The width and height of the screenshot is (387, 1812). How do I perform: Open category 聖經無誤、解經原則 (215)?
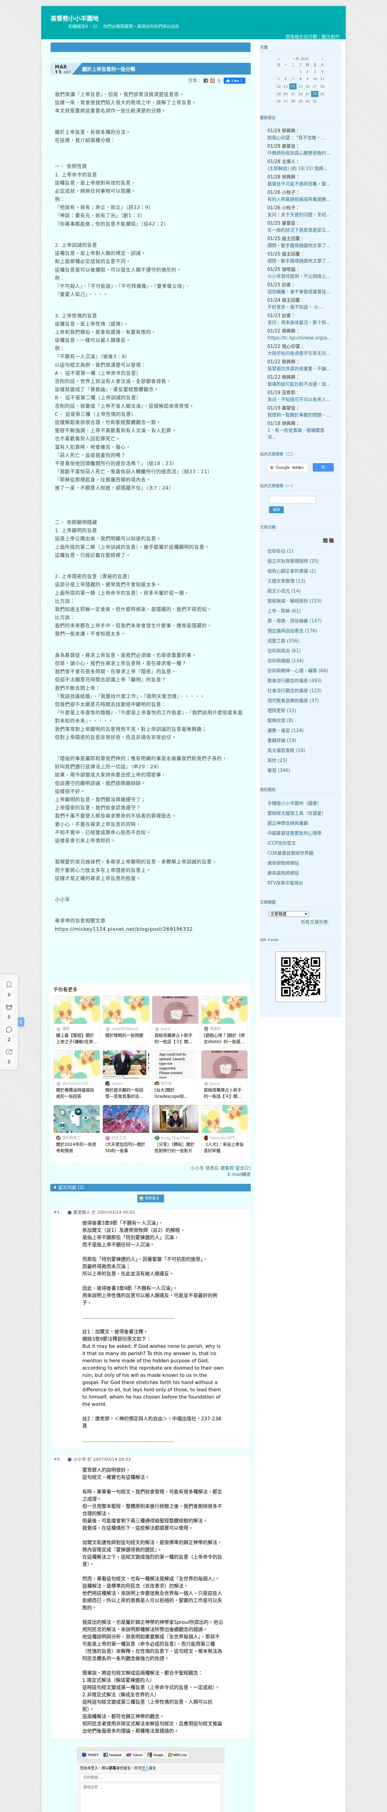pos(294,601)
